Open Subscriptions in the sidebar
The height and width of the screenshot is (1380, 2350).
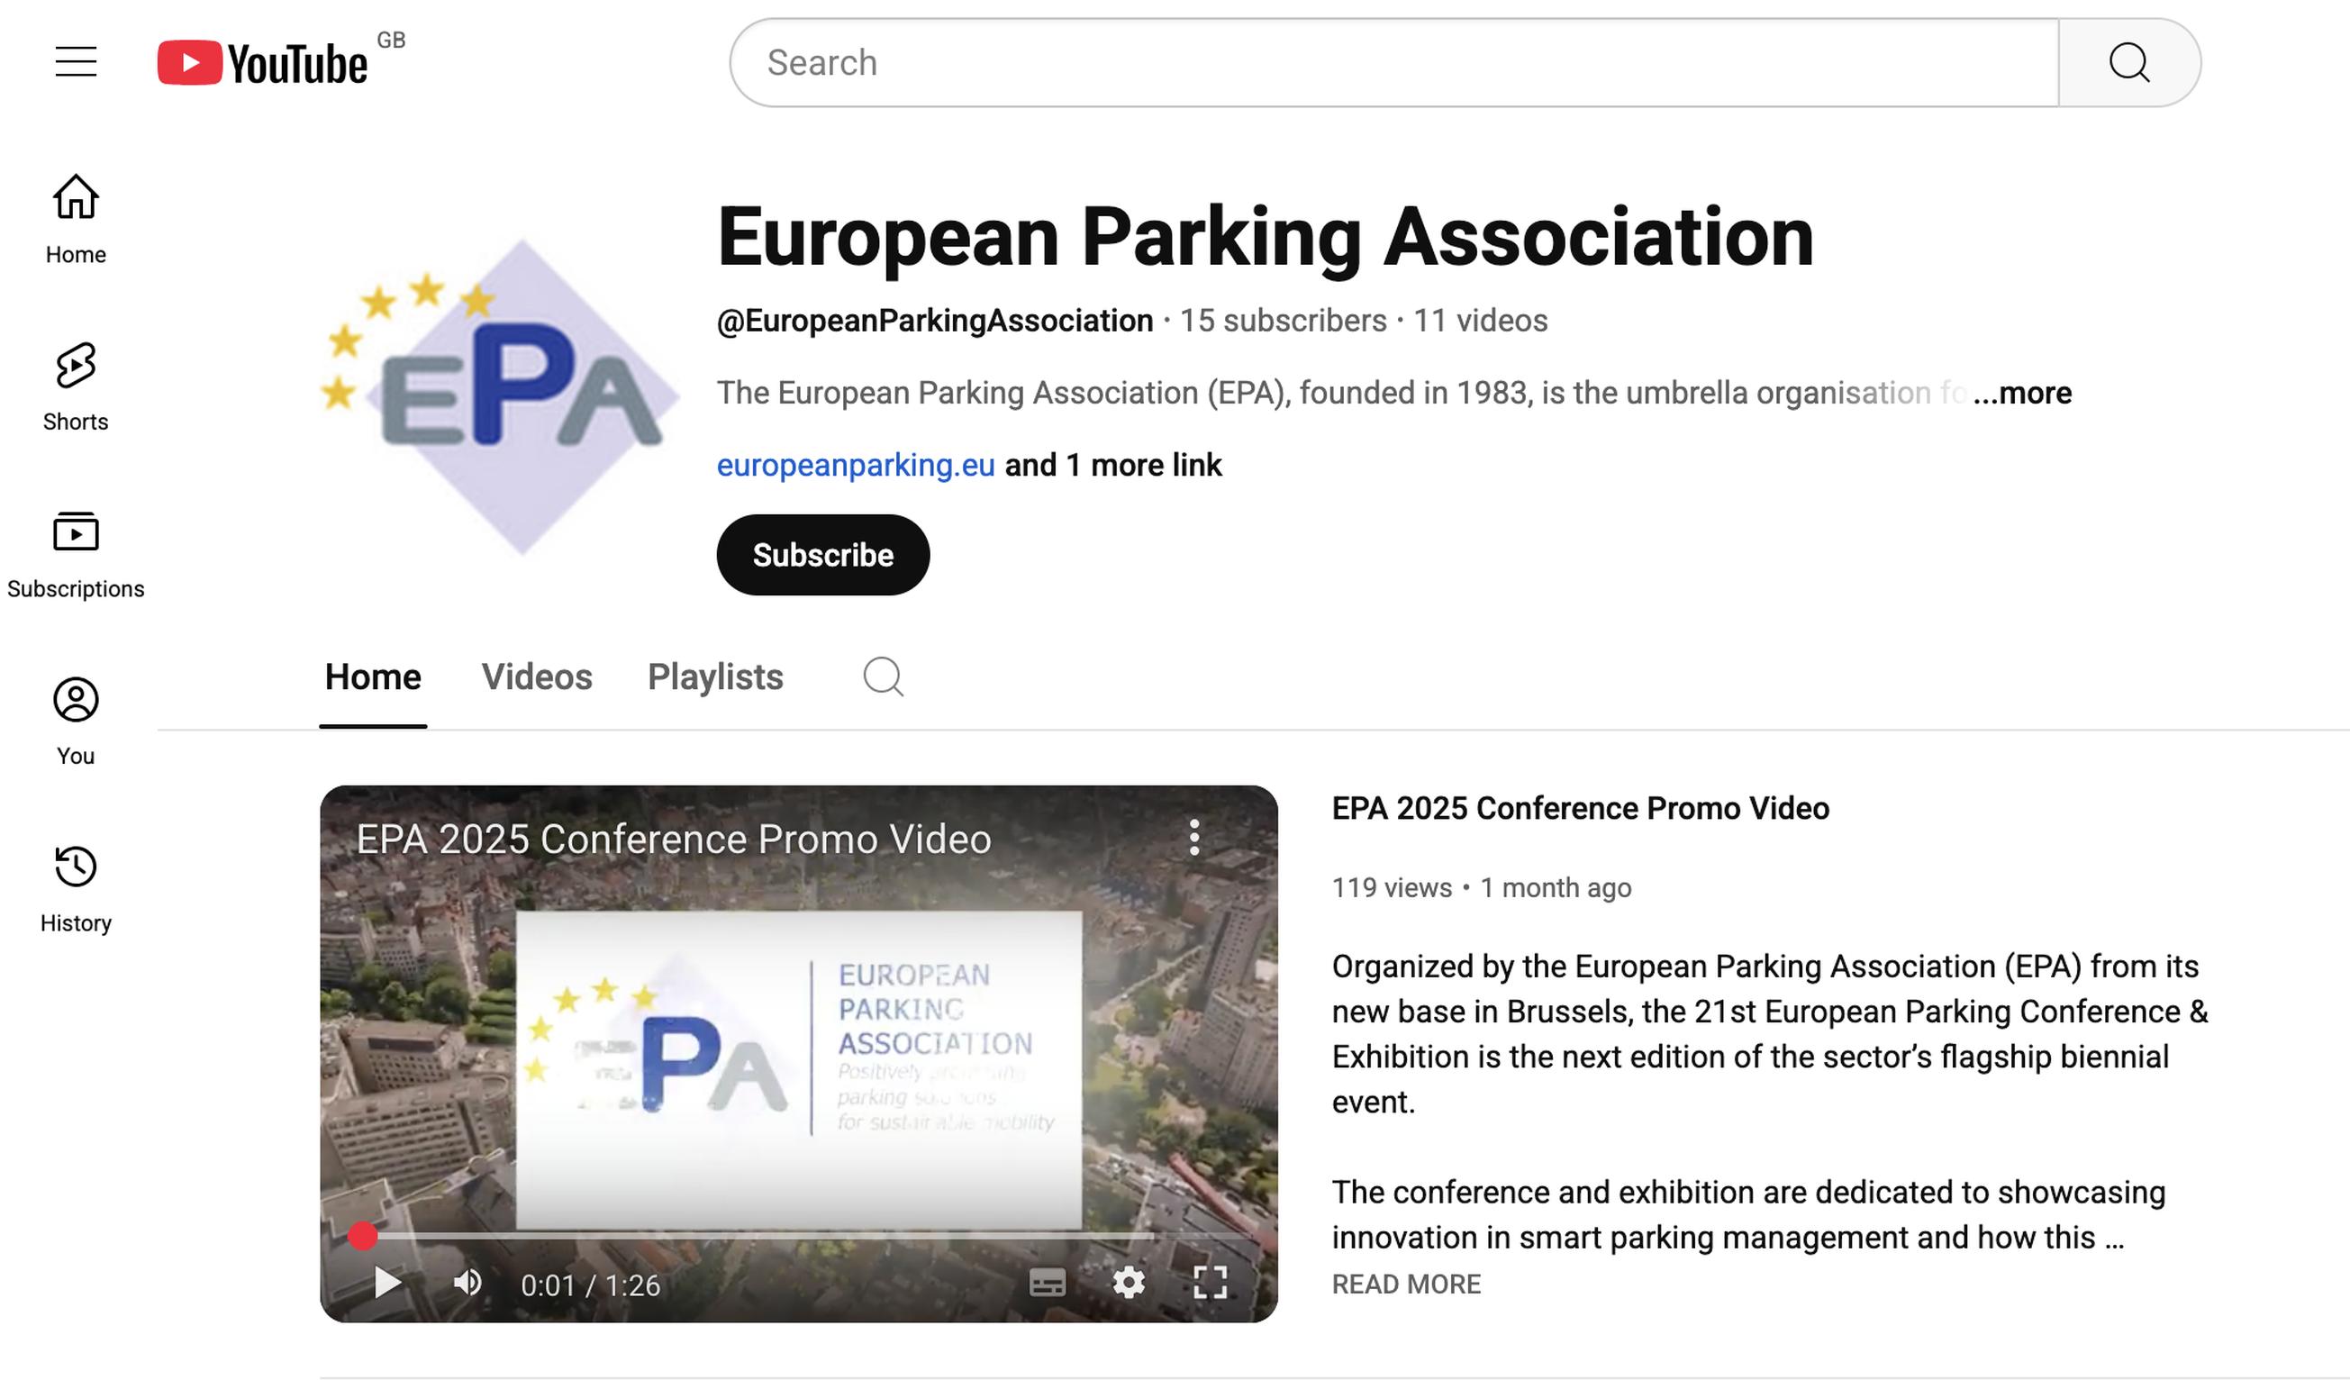(x=76, y=554)
